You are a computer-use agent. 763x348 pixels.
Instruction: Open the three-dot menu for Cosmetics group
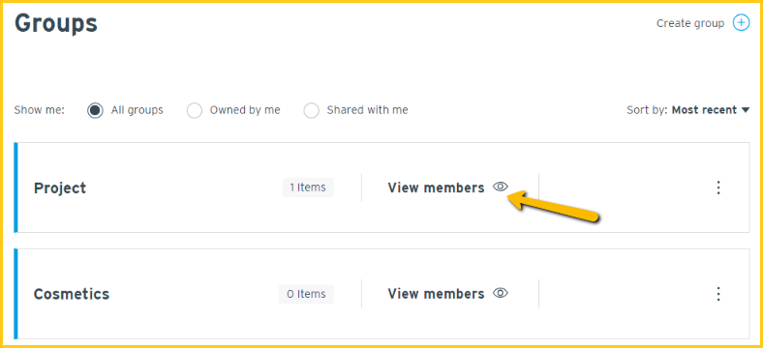(x=718, y=294)
